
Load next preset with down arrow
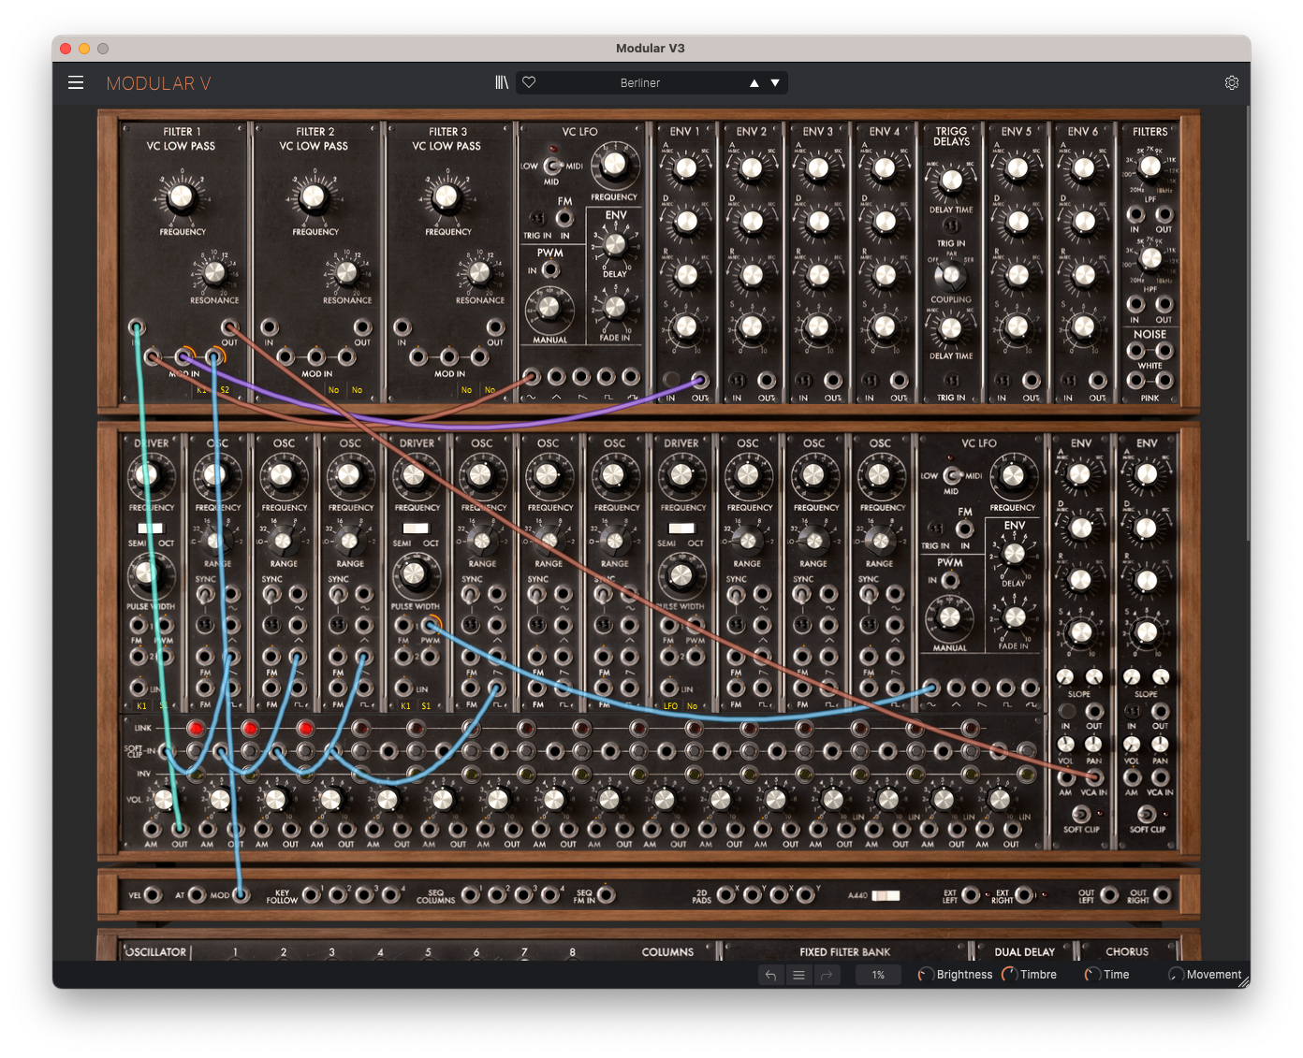coord(775,83)
